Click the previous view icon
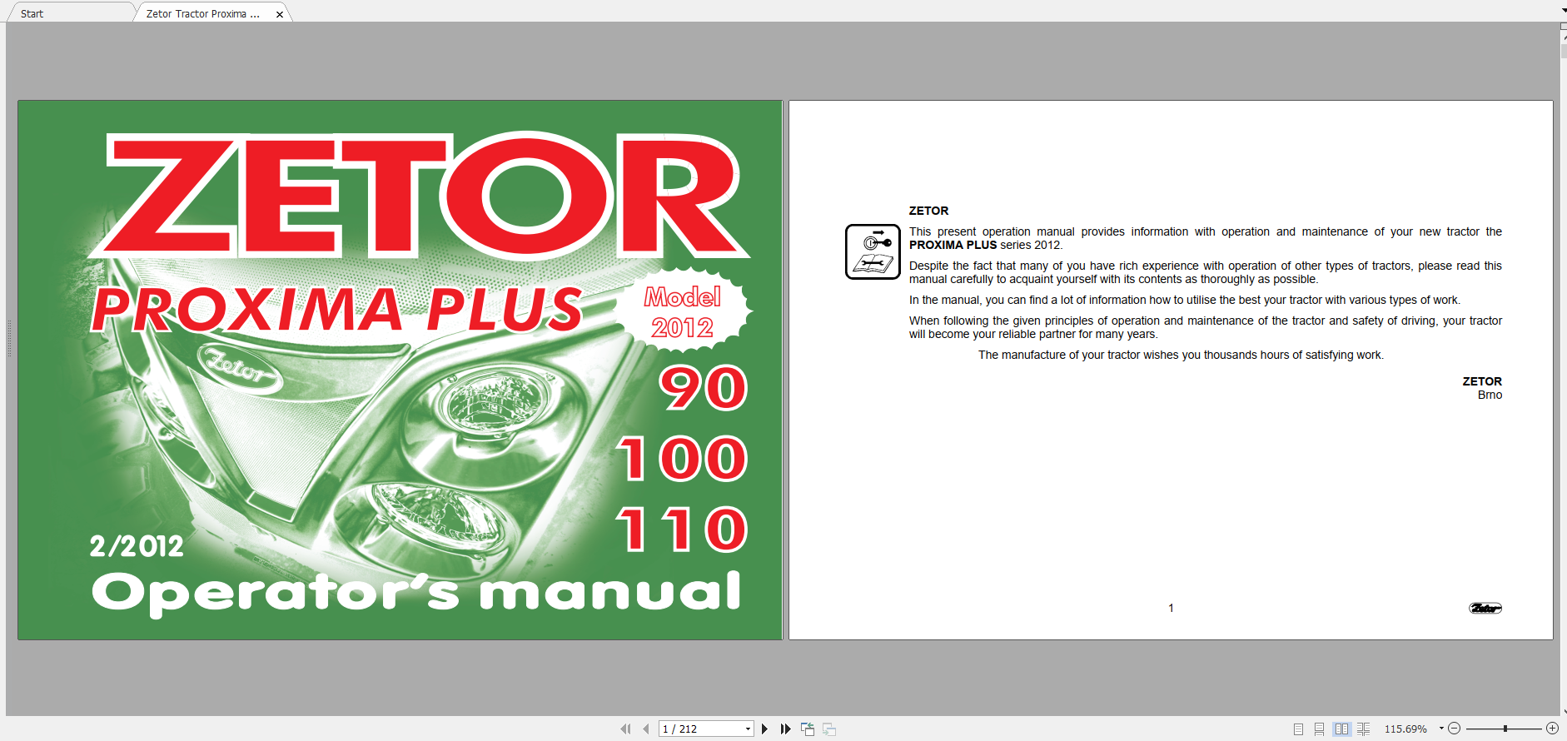The width and height of the screenshot is (1567, 741). (808, 729)
